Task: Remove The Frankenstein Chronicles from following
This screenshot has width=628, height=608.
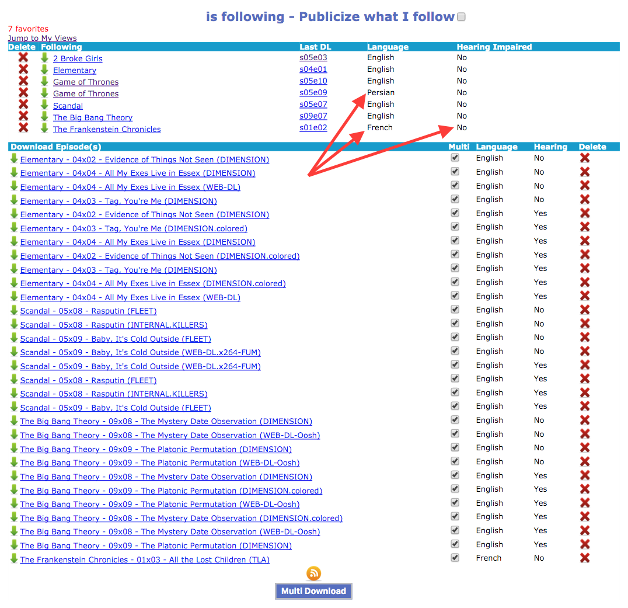Action: [x=23, y=128]
